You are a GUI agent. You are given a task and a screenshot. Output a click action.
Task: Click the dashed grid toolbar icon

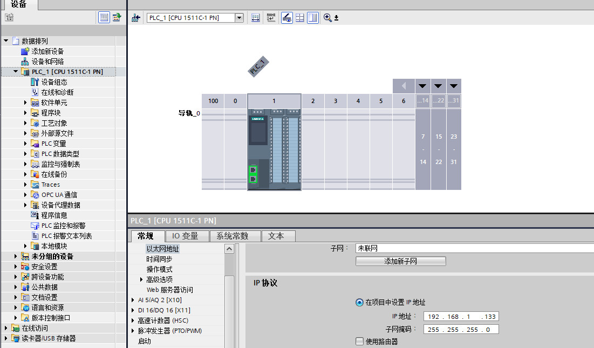coord(299,18)
